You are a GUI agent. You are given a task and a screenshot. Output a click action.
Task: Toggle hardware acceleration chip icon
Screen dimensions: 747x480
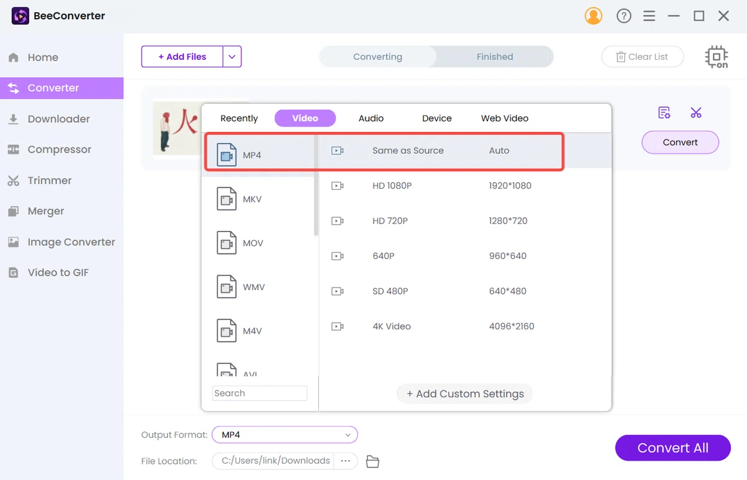tap(716, 57)
